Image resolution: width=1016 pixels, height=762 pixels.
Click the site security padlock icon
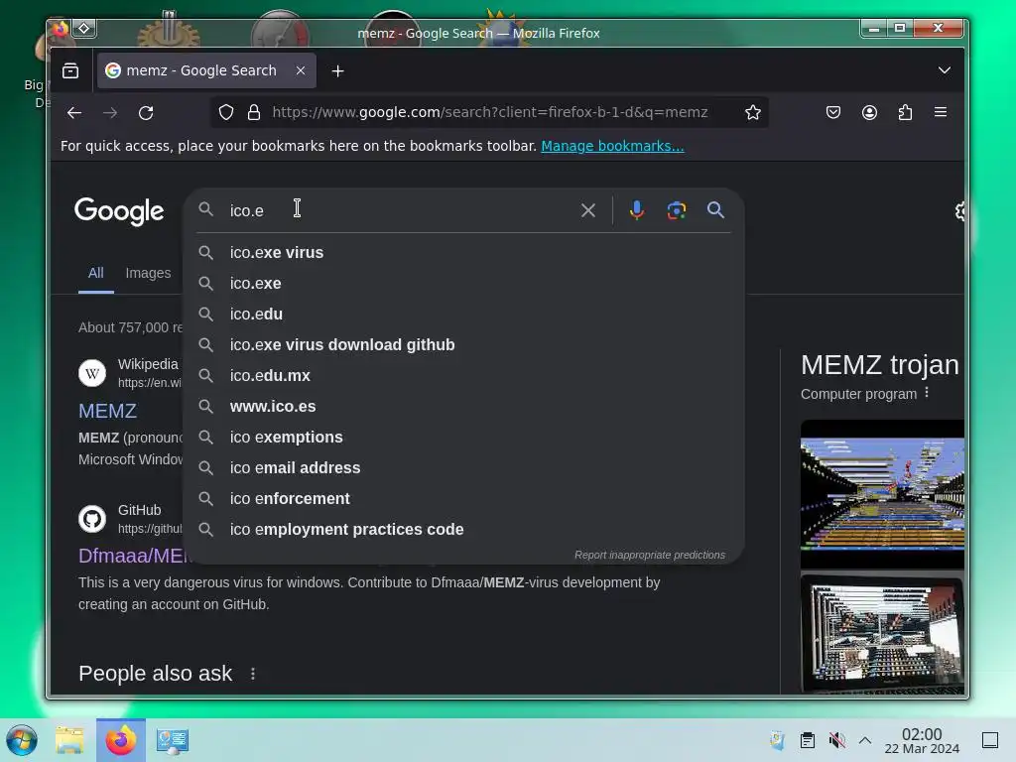[x=254, y=113]
